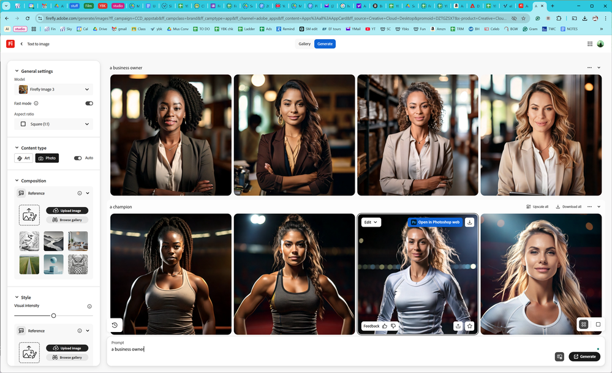Share the selected champion image
The width and height of the screenshot is (612, 373).
coord(458,326)
